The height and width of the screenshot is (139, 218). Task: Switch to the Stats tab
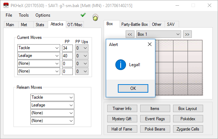pyautogui.click(x=40, y=25)
